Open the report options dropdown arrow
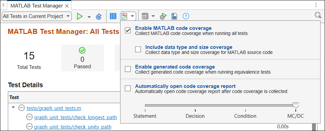This screenshot has width=325, height=131. tap(153, 16)
